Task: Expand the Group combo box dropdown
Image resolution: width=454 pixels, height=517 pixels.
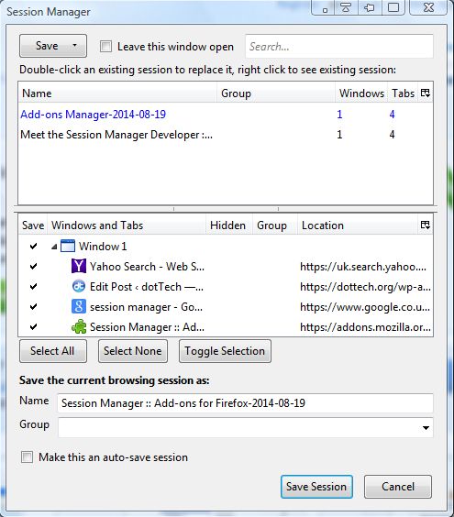Action: pos(426,428)
